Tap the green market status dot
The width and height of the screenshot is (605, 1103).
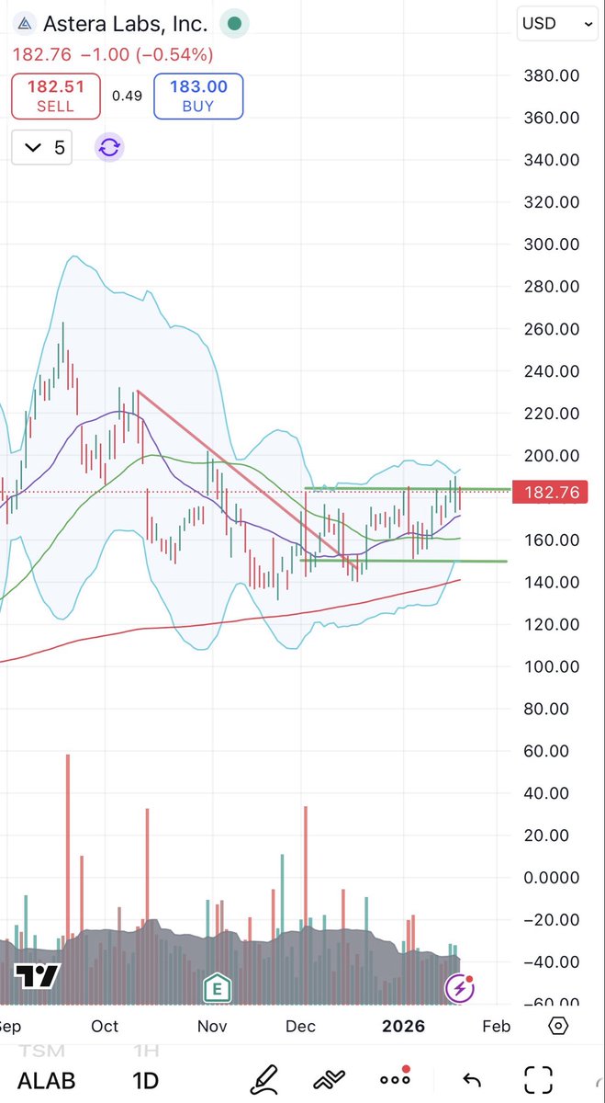pos(236,24)
